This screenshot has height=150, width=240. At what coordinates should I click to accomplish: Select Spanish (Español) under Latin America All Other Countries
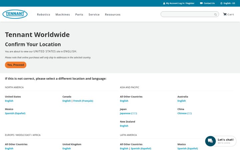[x=141, y=148]
